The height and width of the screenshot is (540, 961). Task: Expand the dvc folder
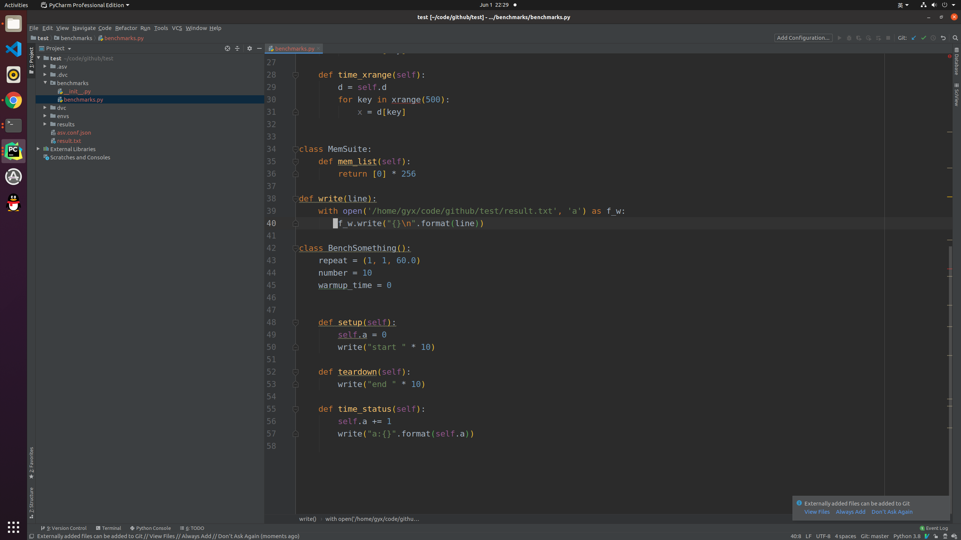(45, 108)
